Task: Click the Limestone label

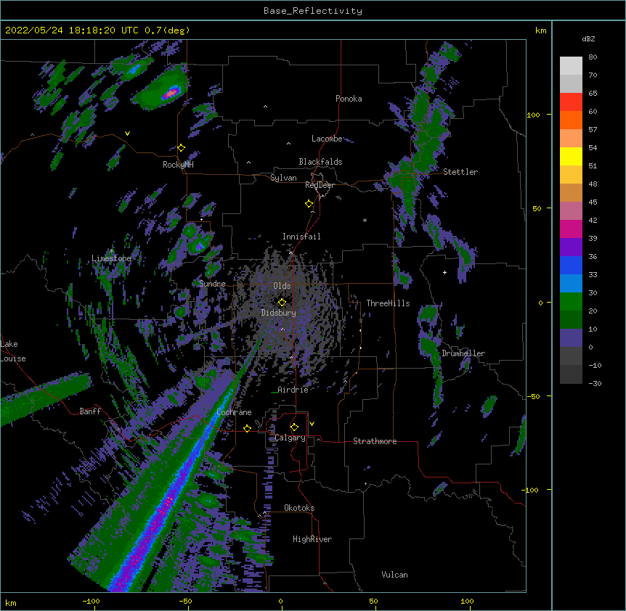Action: pyautogui.click(x=111, y=258)
